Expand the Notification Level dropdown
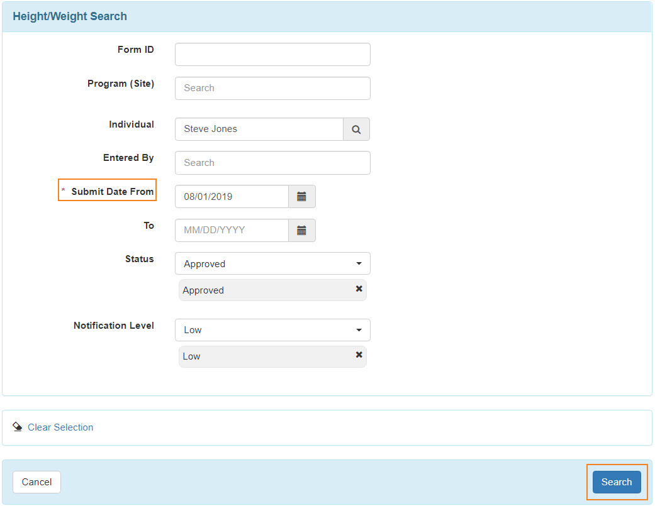This screenshot has width=655, height=506. click(272, 330)
